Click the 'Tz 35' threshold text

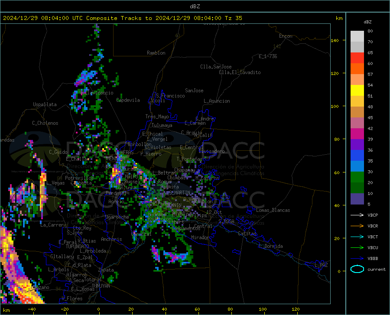point(233,18)
